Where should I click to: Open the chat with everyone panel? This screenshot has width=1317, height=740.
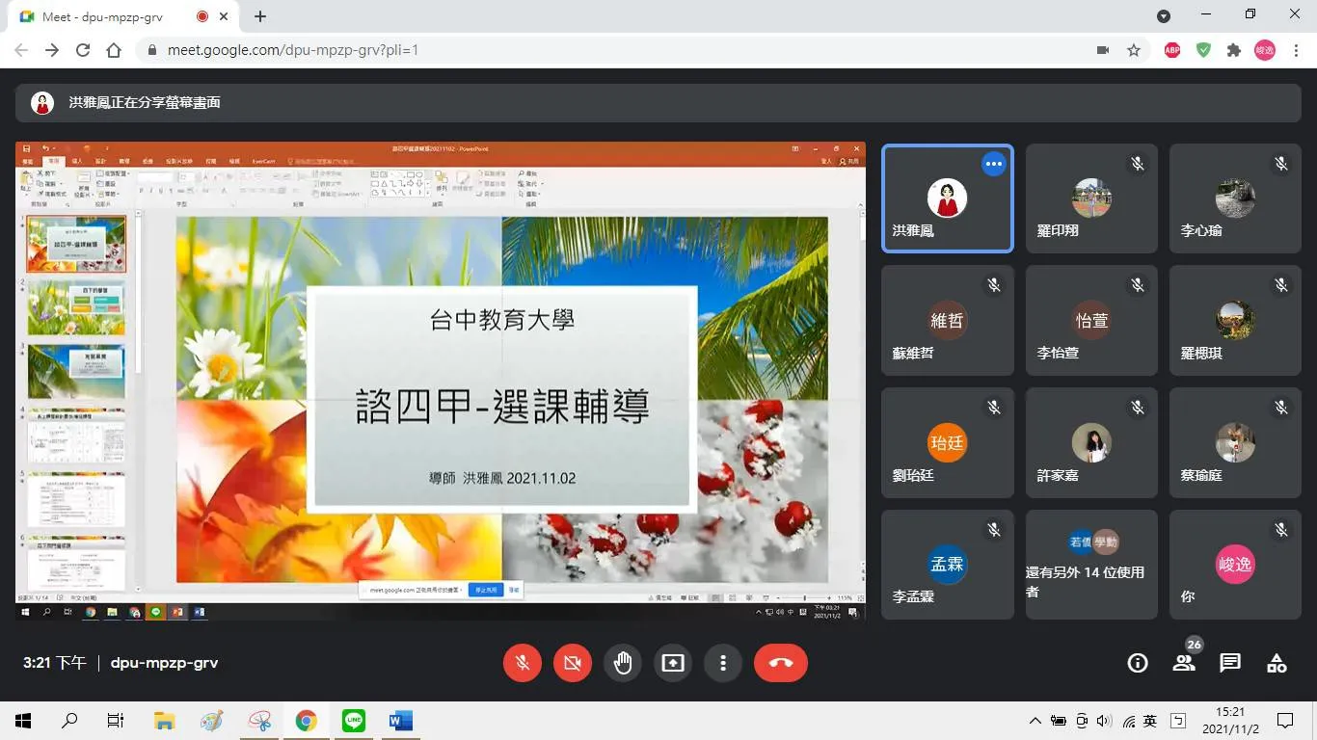click(x=1230, y=663)
